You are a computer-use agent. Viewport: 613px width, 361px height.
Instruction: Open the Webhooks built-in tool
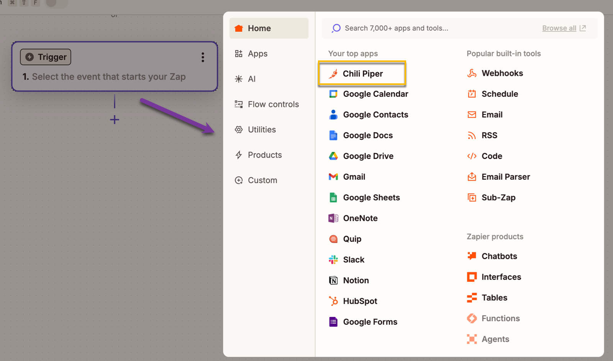click(x=502, y=73)
